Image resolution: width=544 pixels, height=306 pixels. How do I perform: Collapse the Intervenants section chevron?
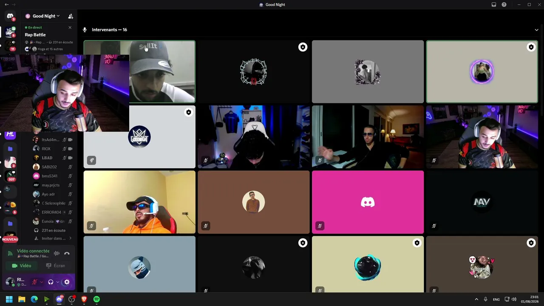coord(536,30)
